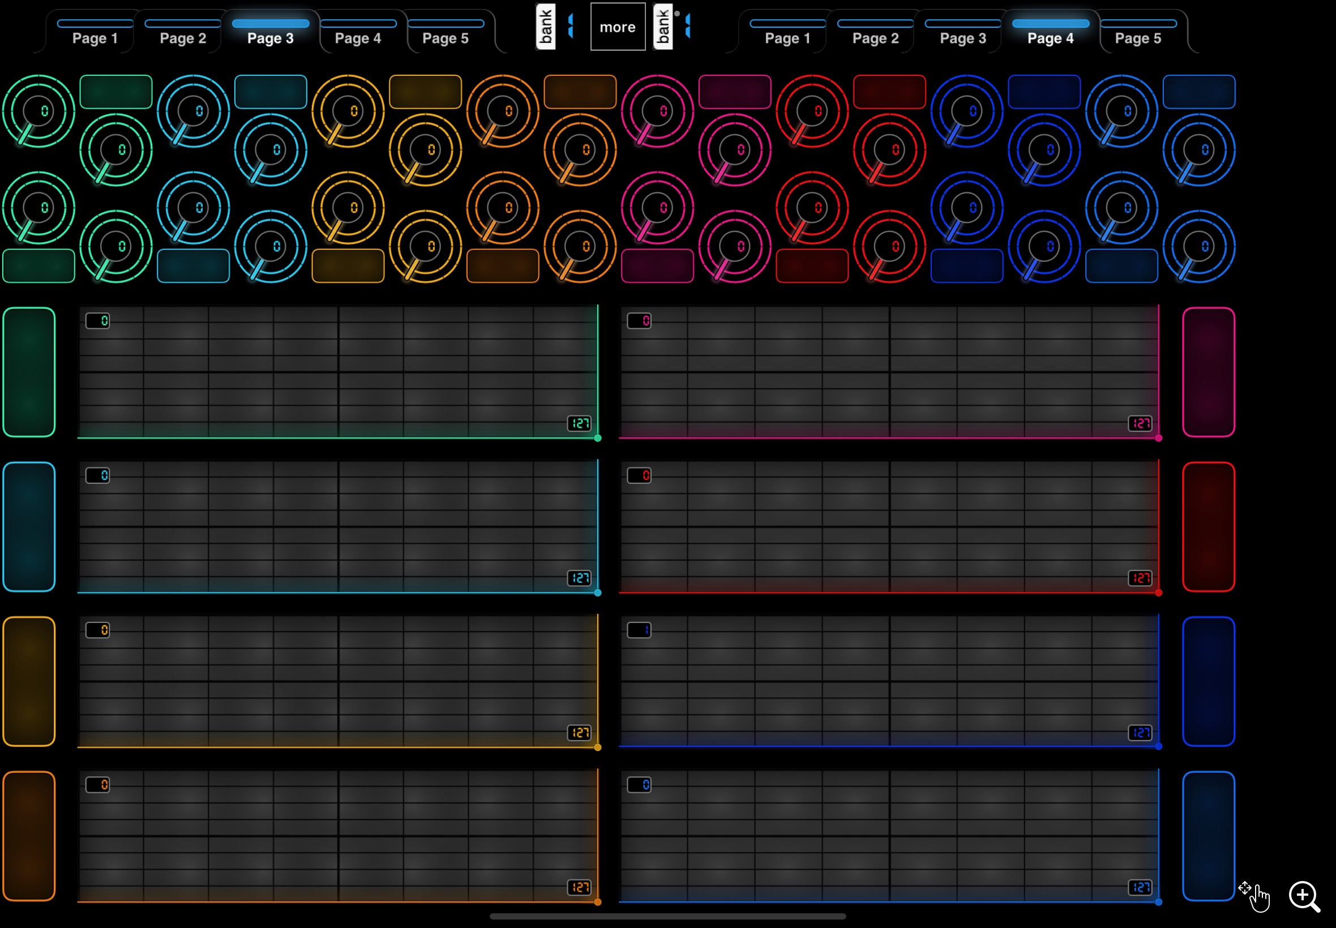Toggle the upper yellow pad in the knob section
The width and height of the screenshot is (1336, 928).
(425, 92)
